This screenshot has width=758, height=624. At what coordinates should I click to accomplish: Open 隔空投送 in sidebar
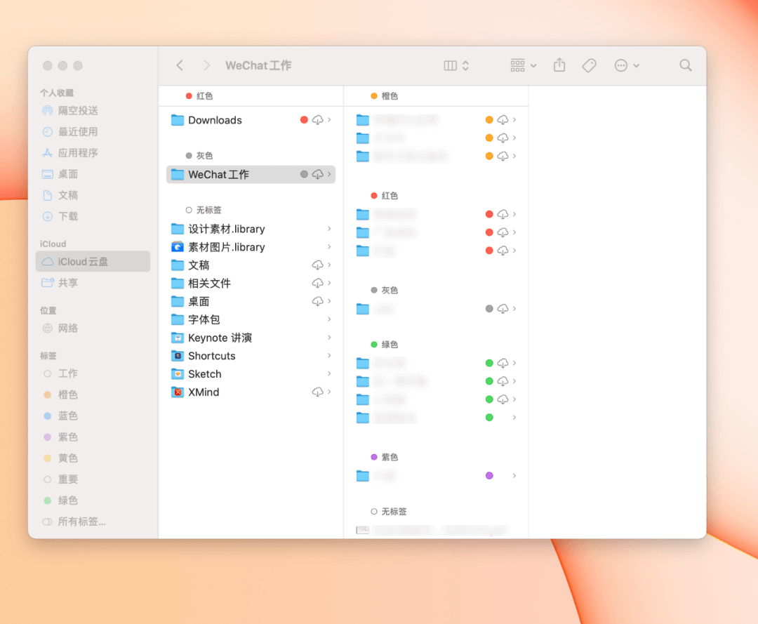coord(93,111)
